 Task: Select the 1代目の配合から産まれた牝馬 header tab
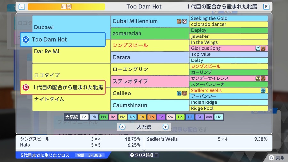(222, 7)
